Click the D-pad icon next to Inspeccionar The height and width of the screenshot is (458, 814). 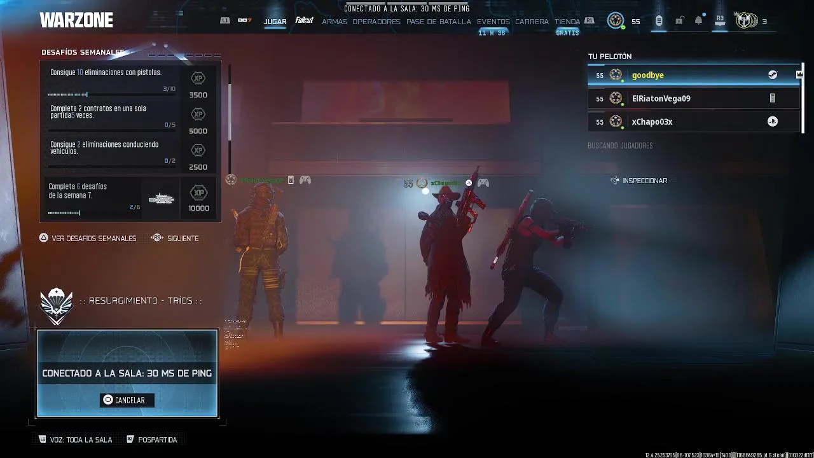pos(615,181)
